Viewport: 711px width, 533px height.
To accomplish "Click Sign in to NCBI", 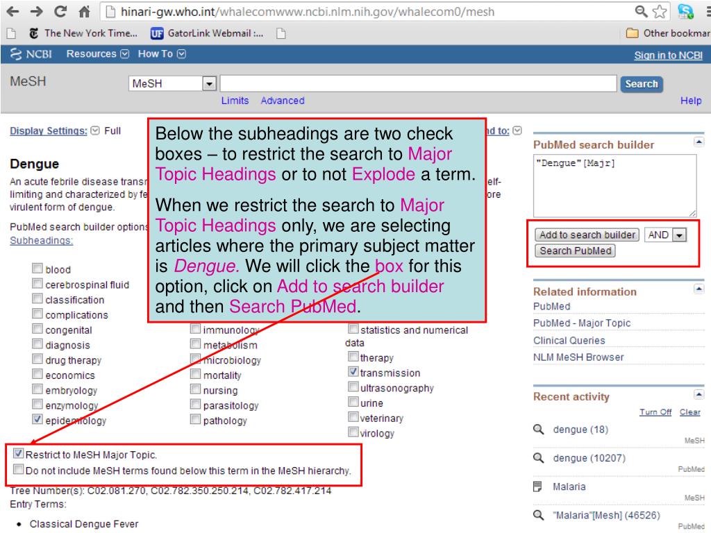I will (669, 56).
